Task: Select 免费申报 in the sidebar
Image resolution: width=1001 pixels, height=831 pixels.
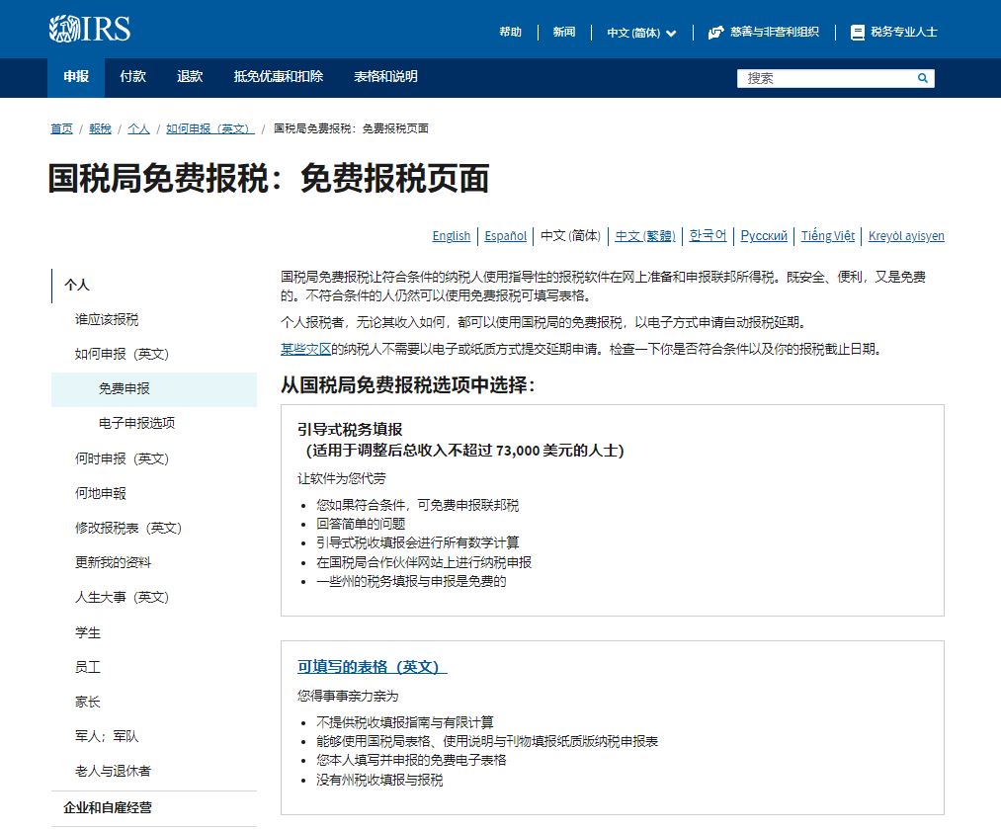Action: 154,389
